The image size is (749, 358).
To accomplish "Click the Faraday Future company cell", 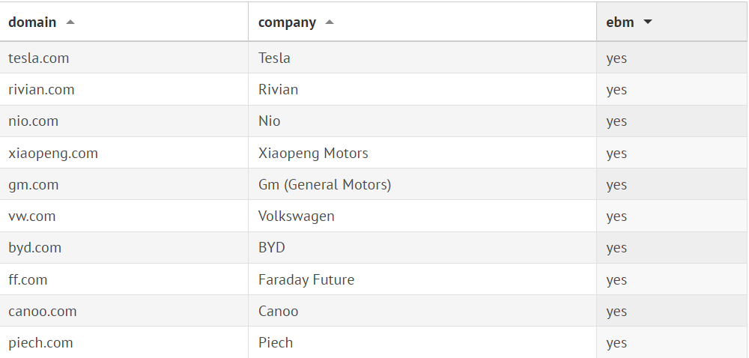I will point(306,280).
